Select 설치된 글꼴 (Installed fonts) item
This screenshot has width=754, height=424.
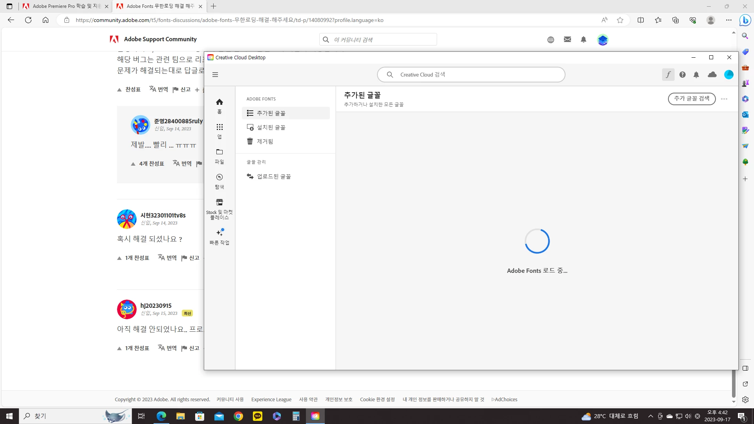point(271,128)
